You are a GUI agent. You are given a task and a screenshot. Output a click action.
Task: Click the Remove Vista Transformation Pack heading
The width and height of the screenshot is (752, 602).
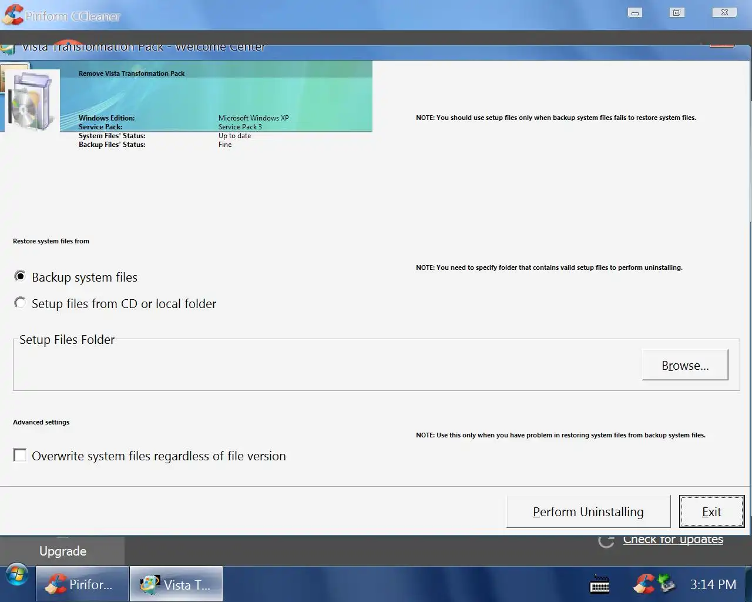click(x=132, y=73)
